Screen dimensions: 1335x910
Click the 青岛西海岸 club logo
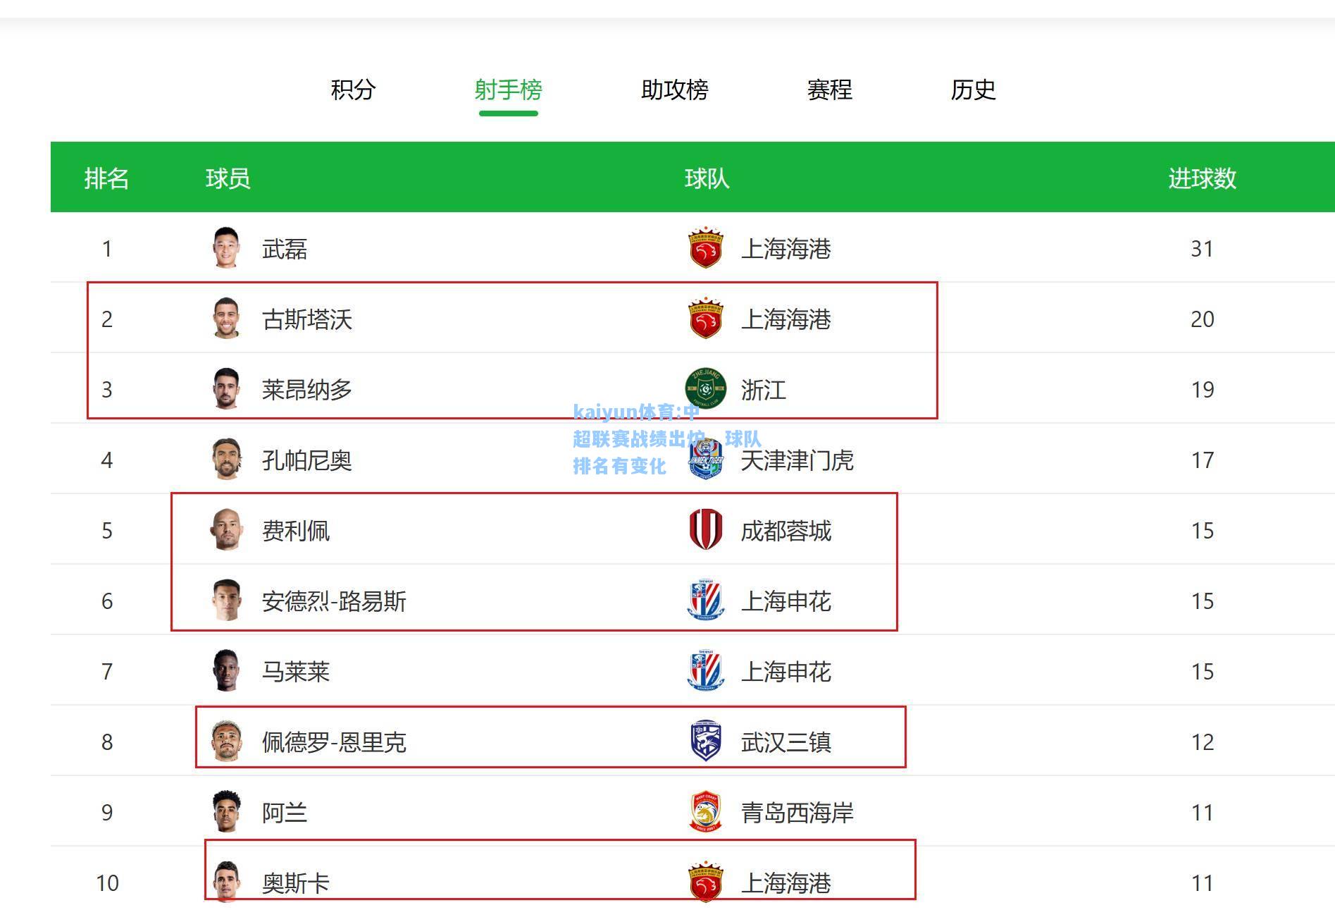pyautogui.click(x=705, y=811)
